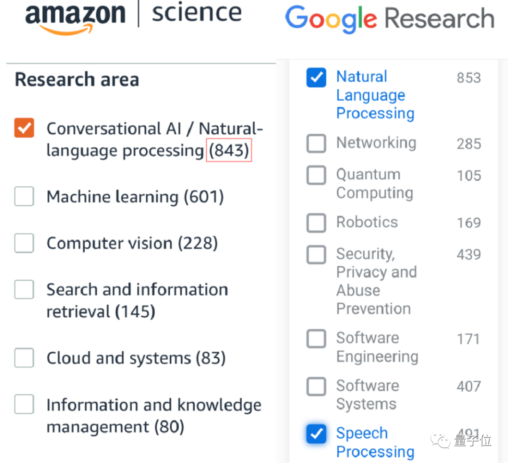Tick the Software Systems checkbox

pyautogui.click(x=316, y=386)
